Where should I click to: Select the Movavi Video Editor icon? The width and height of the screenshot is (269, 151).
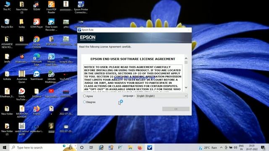pyautogui.click(x=51, y=60)
